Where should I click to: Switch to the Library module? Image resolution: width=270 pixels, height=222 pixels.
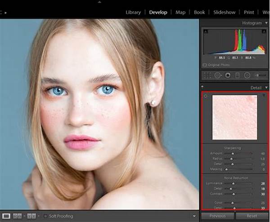click(133, 12)
